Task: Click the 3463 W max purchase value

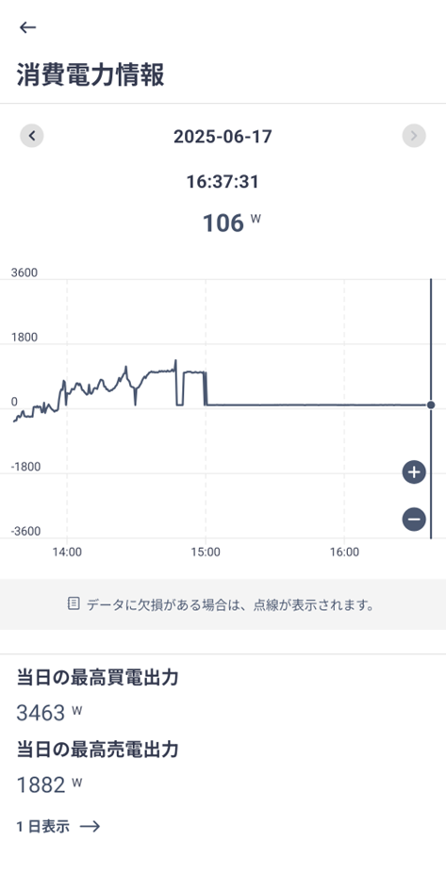Action: pyautogui.click(x=49, y=713)
